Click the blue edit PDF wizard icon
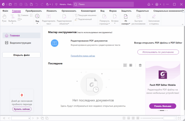This screenshot has height=121, width=185. tap(55, 43)
